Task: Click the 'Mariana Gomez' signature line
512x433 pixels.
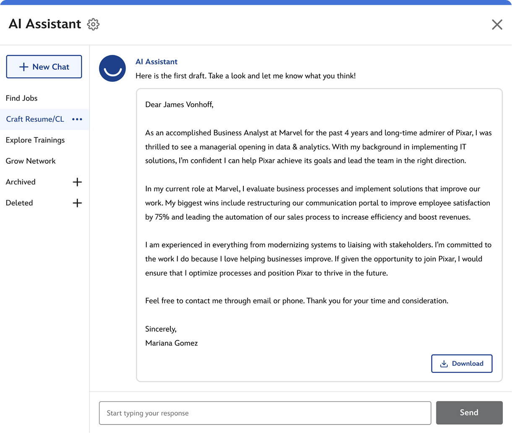Action: pyautogui.click(x=171, y=343)
